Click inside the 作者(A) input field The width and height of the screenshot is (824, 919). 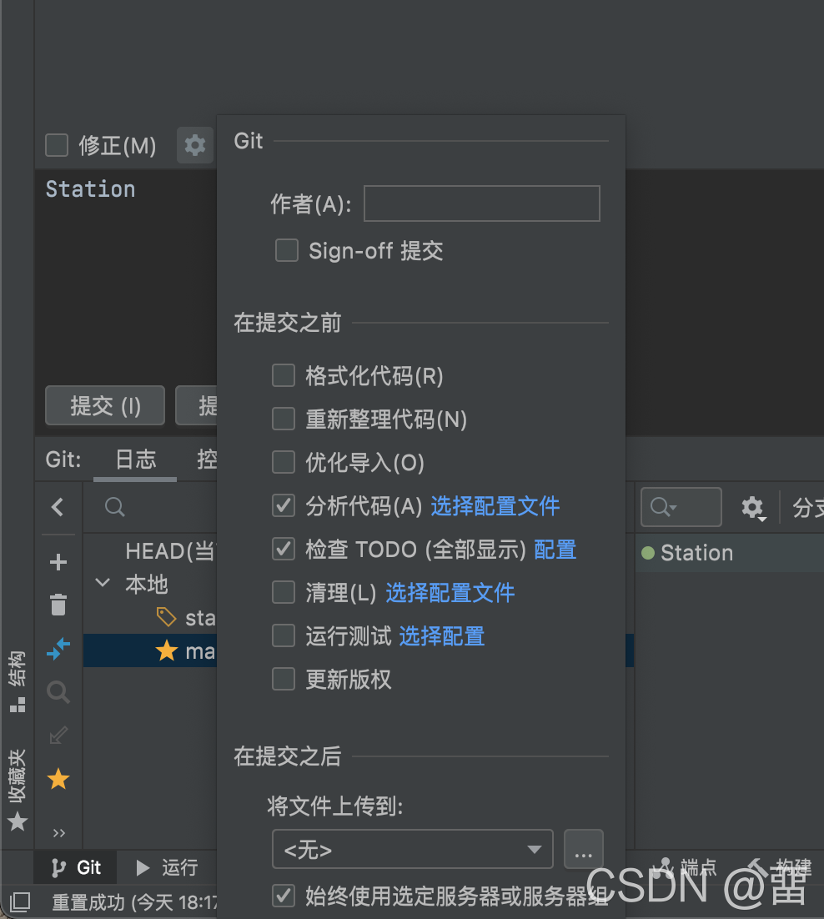(481, 203)
